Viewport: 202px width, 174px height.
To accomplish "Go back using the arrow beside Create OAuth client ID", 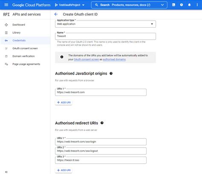I will coord(56,14).
